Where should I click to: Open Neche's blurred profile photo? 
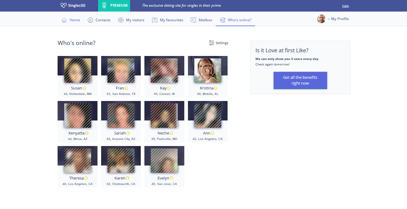tap(164, 116)
